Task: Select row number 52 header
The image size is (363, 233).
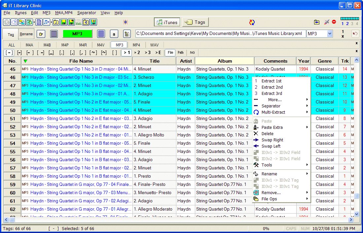Action: (13, 127)
